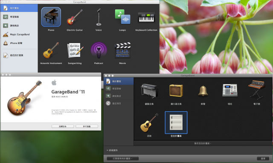Select the Piano template in upper GarageBand window
Screen dimensions: 273x163
coord(51,17)
